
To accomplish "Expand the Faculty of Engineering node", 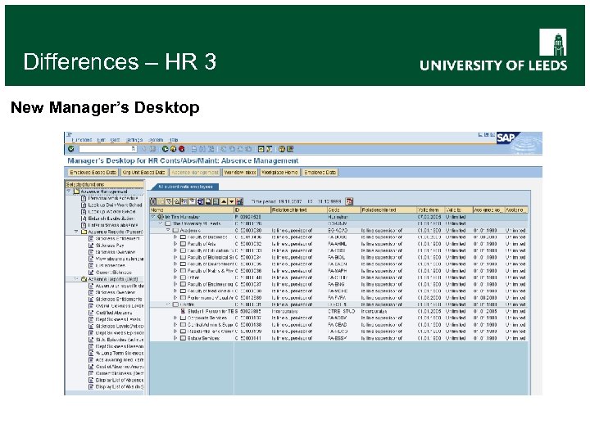I will coord(175,284).
